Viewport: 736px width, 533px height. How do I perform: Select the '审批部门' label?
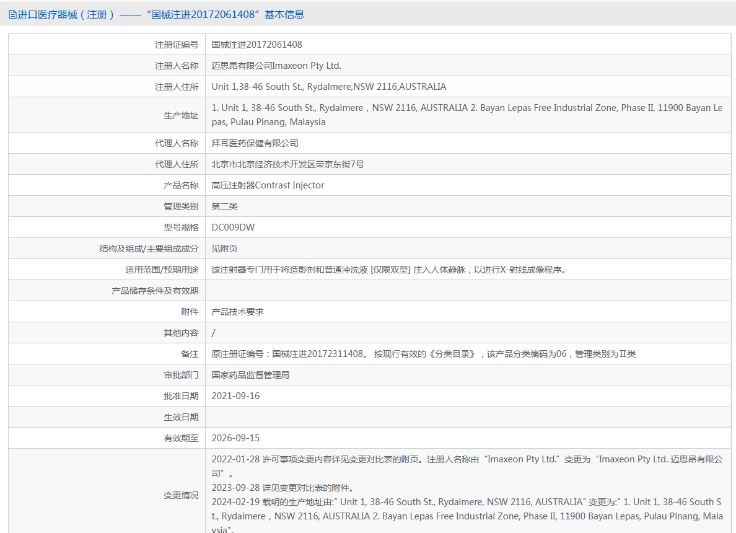[x=181, y=376]
